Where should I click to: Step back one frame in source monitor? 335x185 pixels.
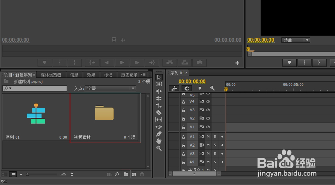pos(107,62)
